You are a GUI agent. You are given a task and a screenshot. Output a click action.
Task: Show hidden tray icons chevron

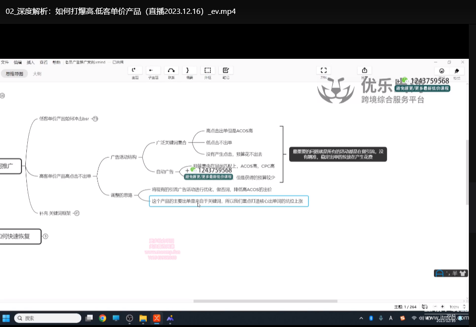pos(361,318)
